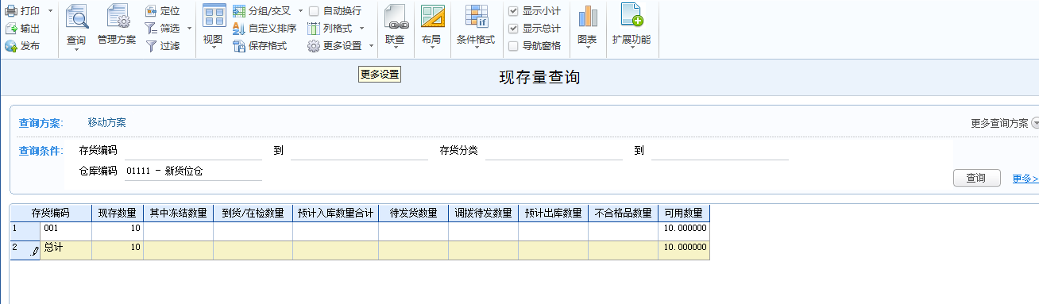Click the 存货编码 column header

(x=51, y=213)
